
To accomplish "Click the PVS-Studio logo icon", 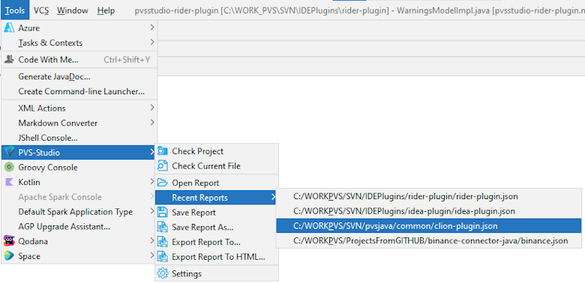I will click(x=9, y=152).
